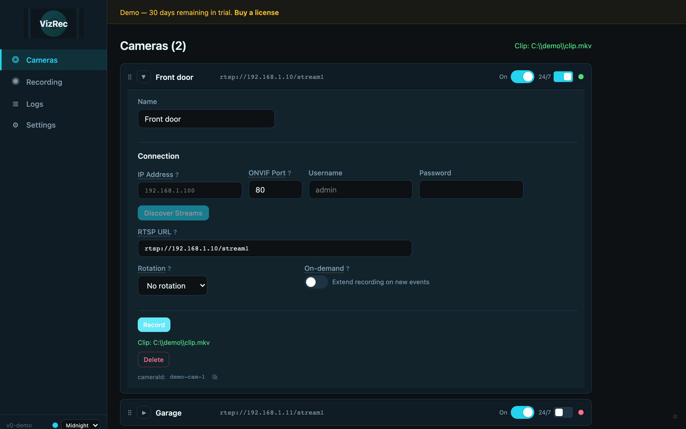Click the IP Address help question mark
The height and width of the screenshot is (429, 686).
point(177,175)
